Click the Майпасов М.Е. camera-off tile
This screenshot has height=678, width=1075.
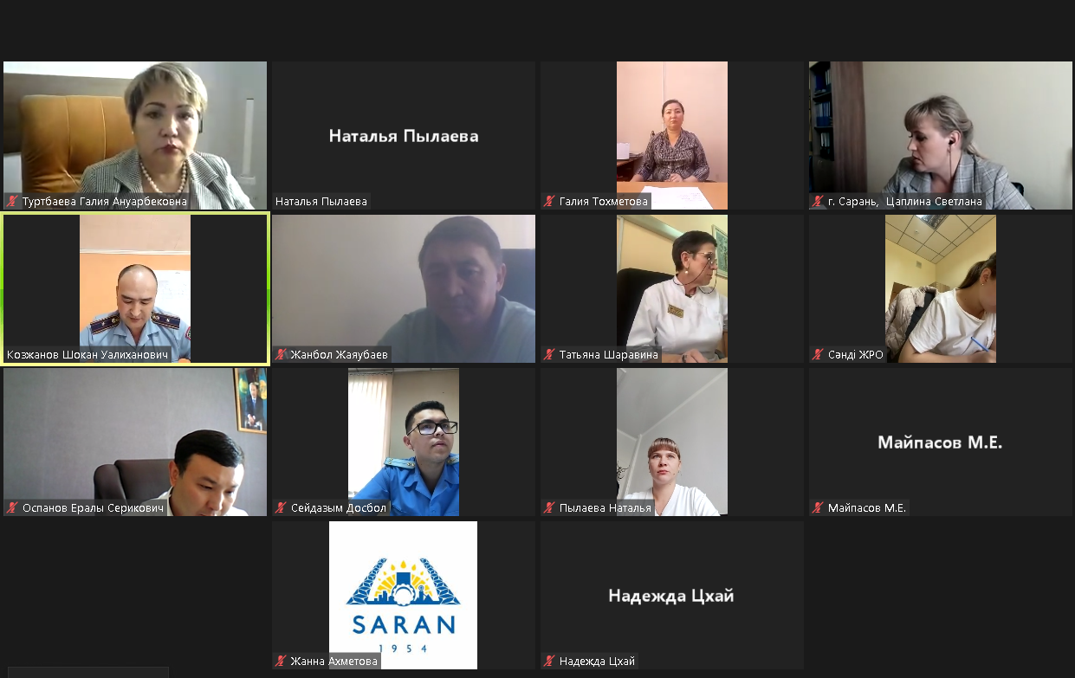941,442
